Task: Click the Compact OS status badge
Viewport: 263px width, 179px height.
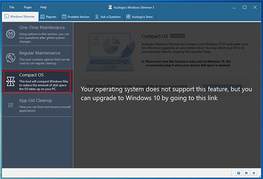Action: [x=177, y=36]
